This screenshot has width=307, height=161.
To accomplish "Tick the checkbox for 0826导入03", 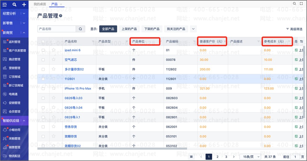I will [x=43, y=98].
